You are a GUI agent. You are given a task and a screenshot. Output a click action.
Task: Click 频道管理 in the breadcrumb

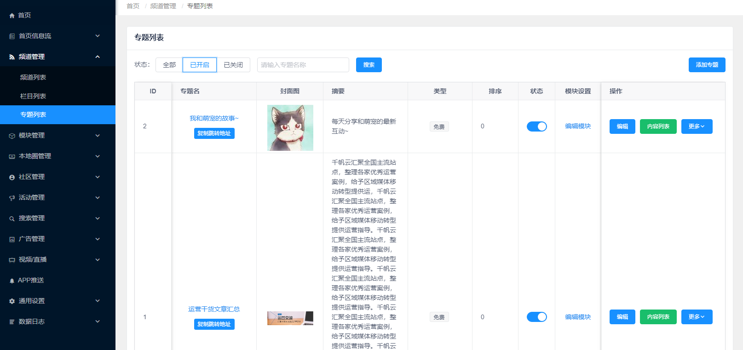point(163,6)
